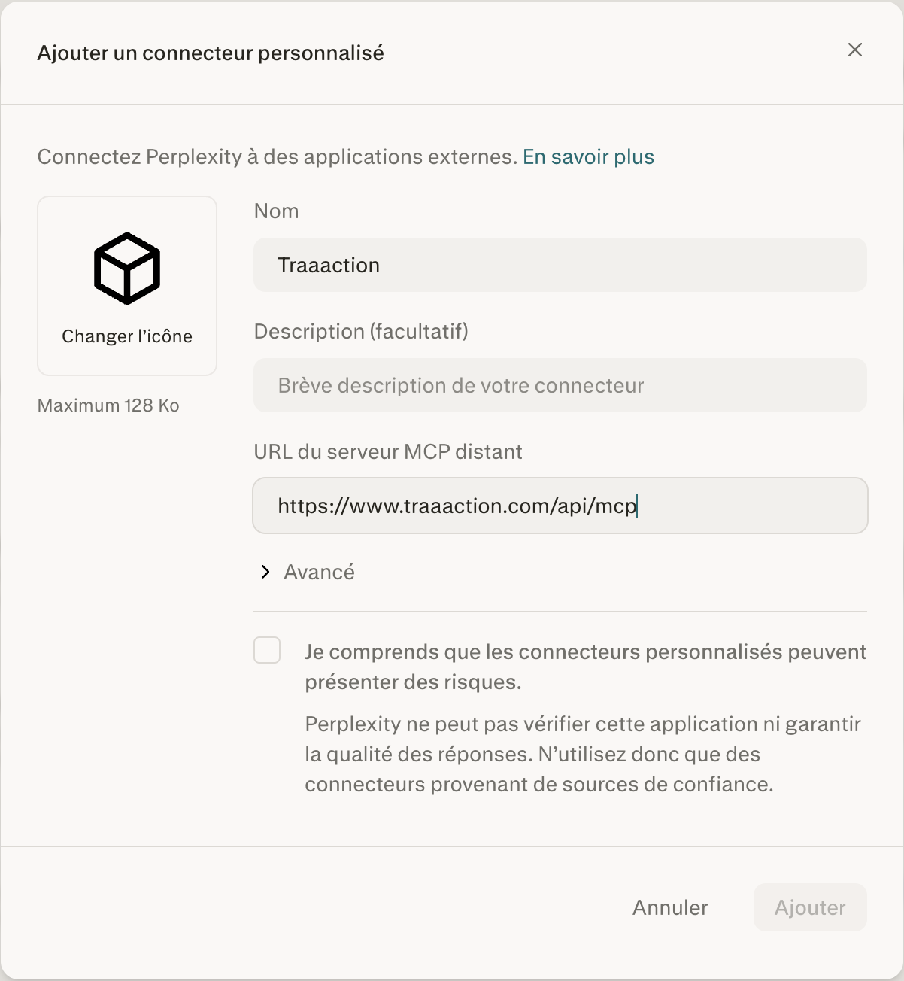
Task: Click the cube connector icon
Action: (127, 269)
